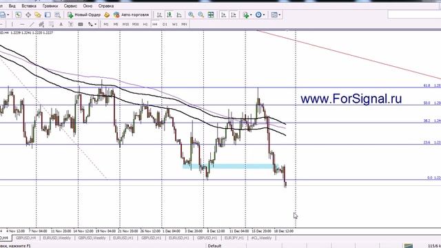
Task: Select the trendline drawing tool
Action: (x=32, y=25)
